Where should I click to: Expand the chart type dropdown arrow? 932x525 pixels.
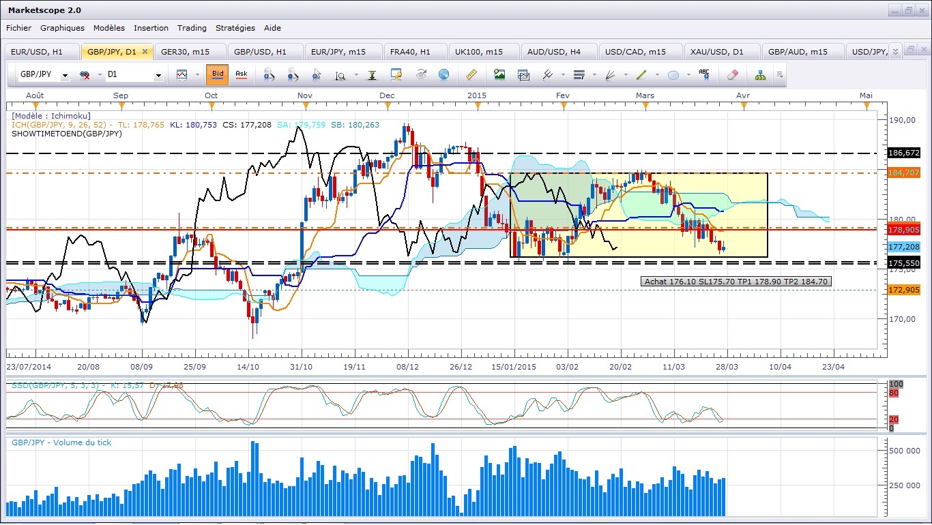(x=196, y=75)
